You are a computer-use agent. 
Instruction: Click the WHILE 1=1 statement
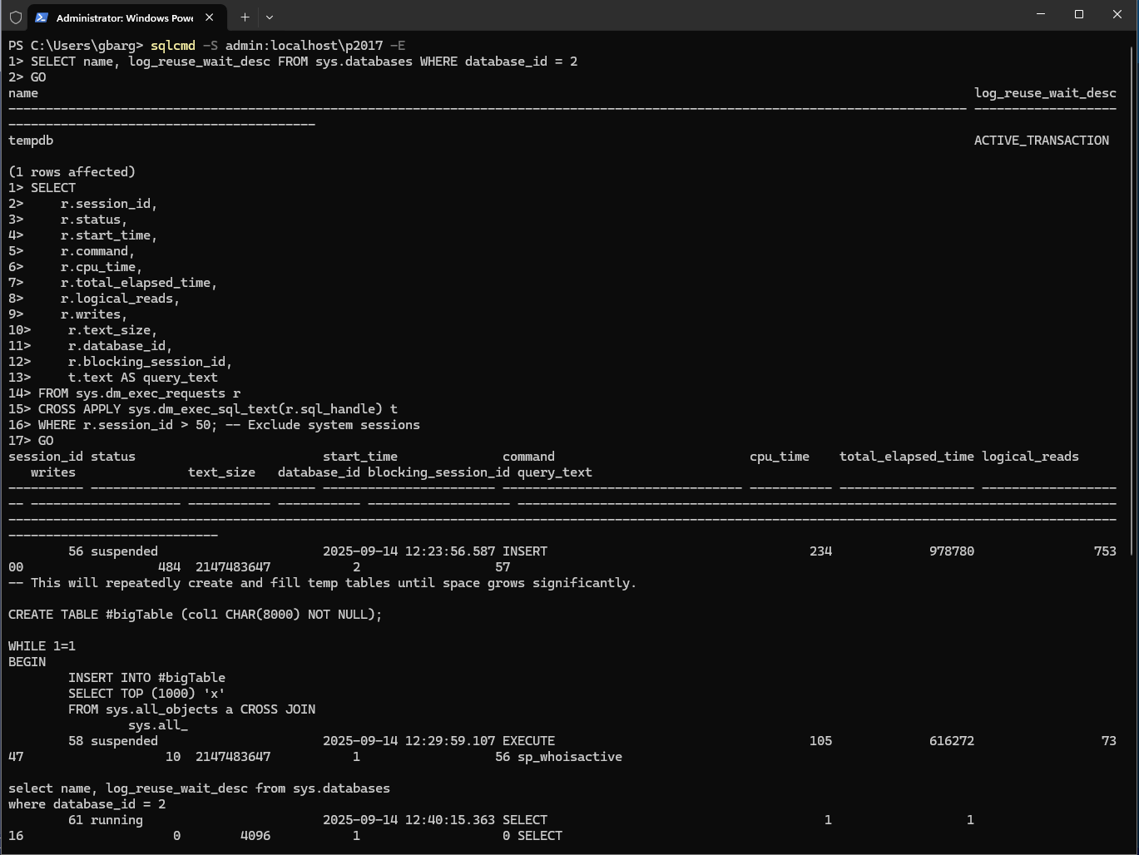click(x=42, y=646)
